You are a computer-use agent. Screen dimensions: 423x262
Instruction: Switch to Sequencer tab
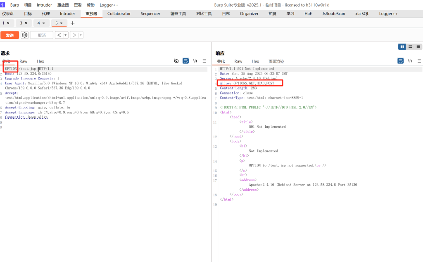pyautogui.click(x=150, y=14)
